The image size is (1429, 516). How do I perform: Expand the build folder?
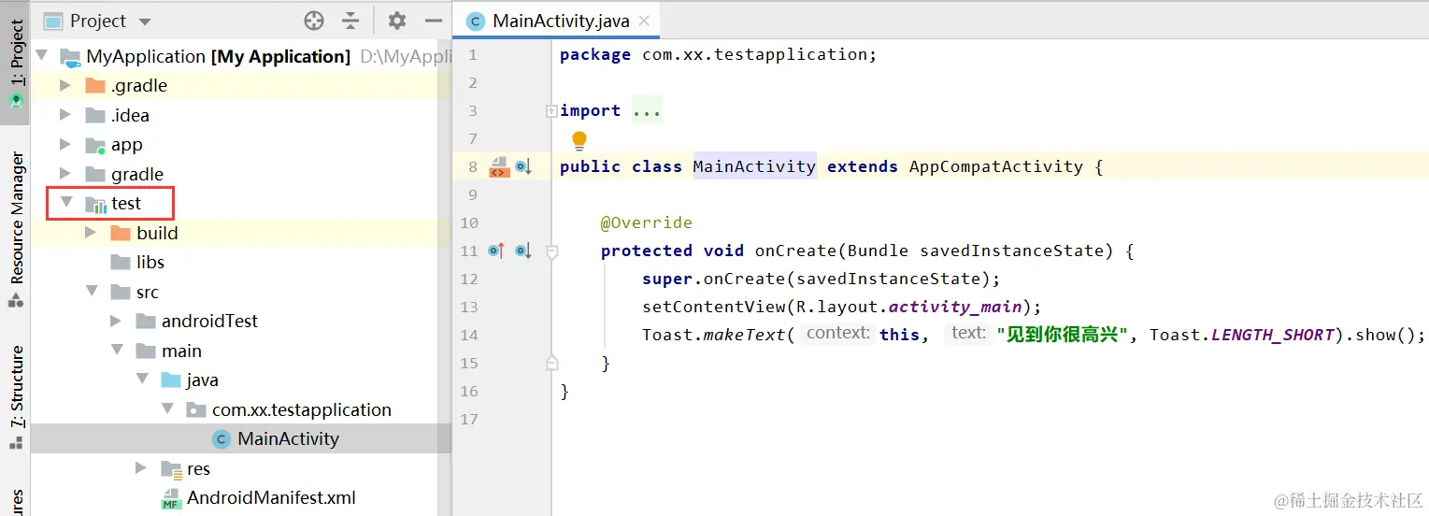click(x=91, y=232)
